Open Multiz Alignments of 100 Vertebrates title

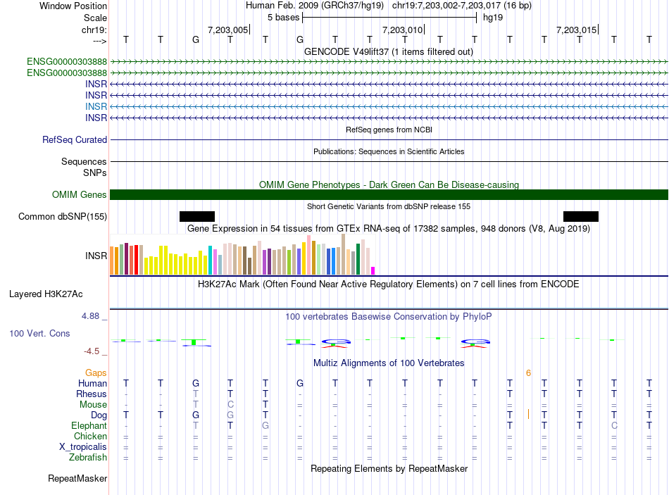389,363
